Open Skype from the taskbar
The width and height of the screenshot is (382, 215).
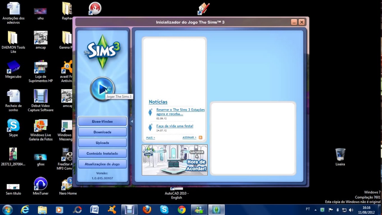pos(164,210)
